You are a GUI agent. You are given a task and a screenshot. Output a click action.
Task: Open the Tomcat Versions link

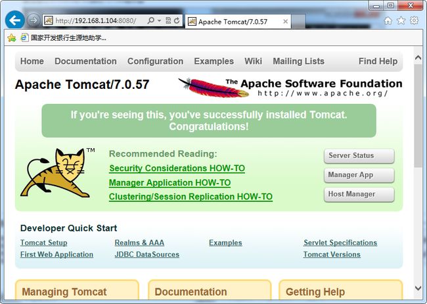tap(332, 255)
